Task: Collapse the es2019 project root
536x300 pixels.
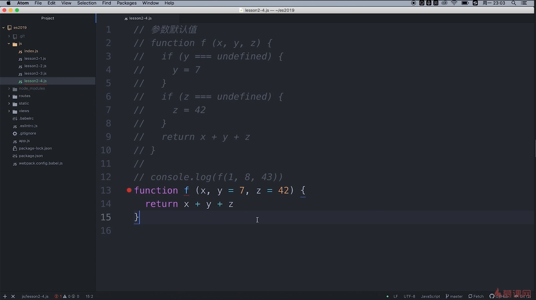Action: pyautogui.click(x=3, y=28)
